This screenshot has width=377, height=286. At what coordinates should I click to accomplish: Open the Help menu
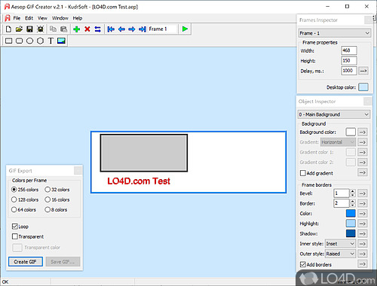[x=78, y=18]
